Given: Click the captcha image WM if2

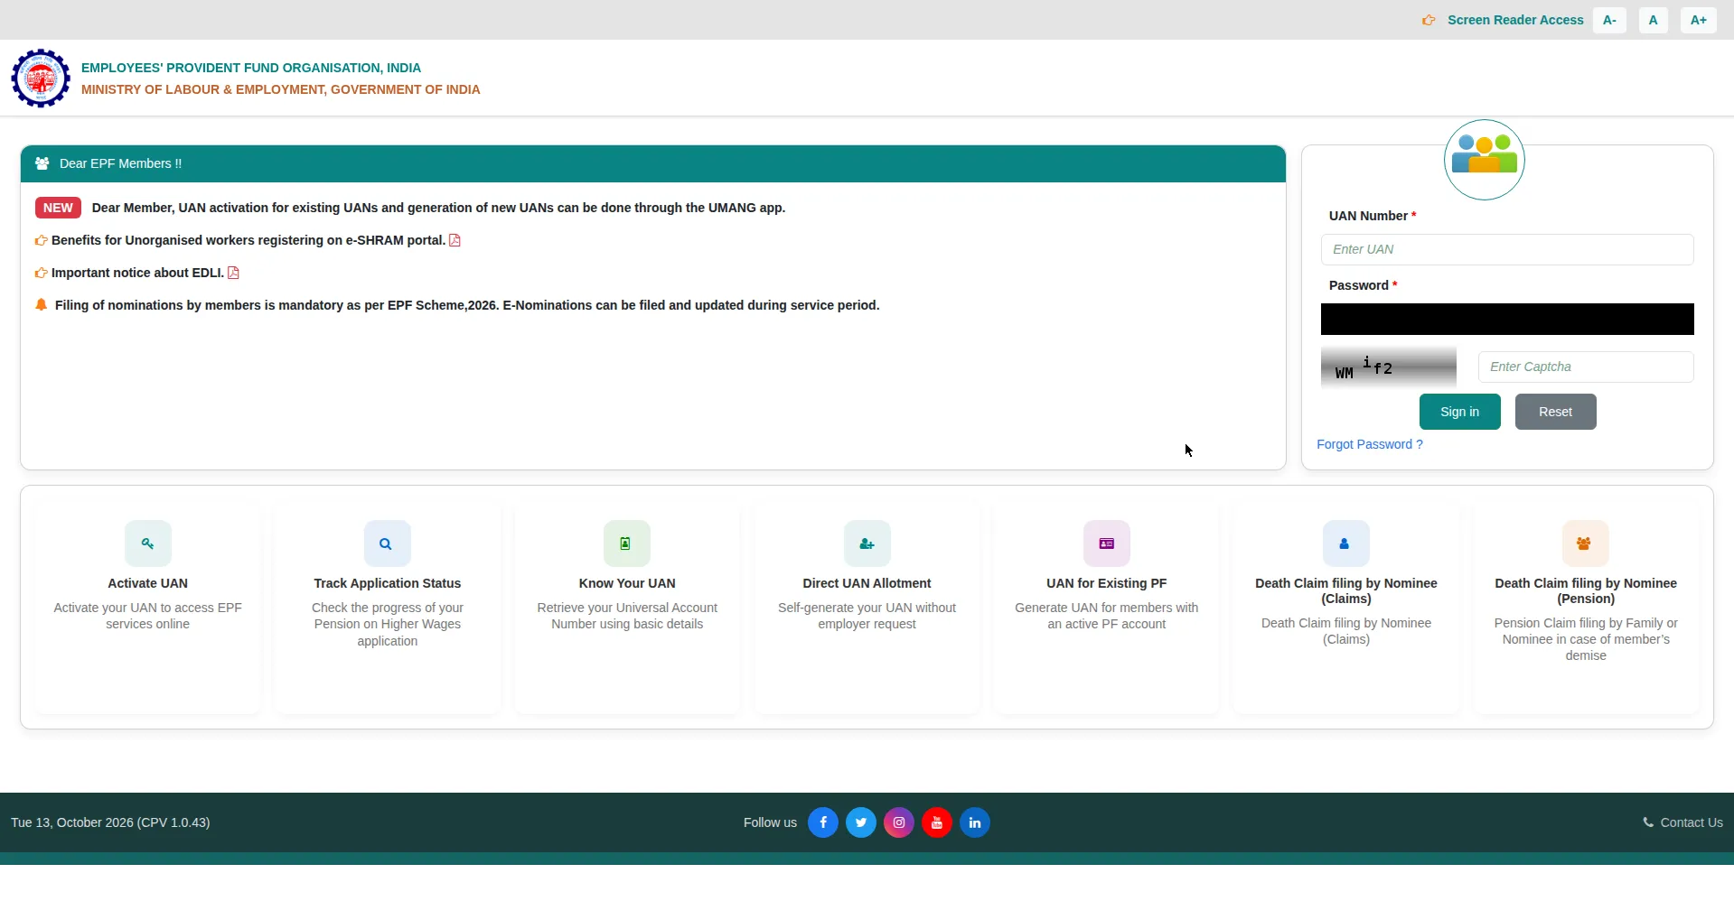Looking at the screenshot, I should click(1389, 367).
